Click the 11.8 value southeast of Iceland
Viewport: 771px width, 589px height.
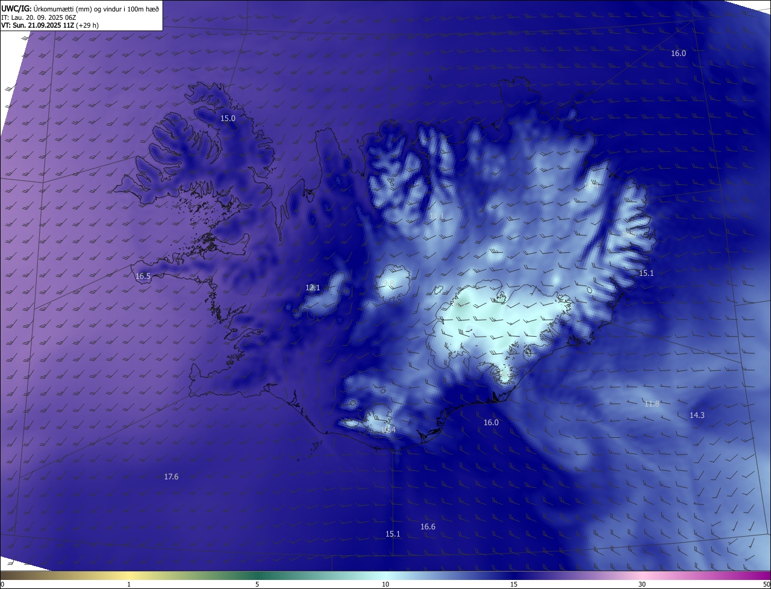point(652,404)
